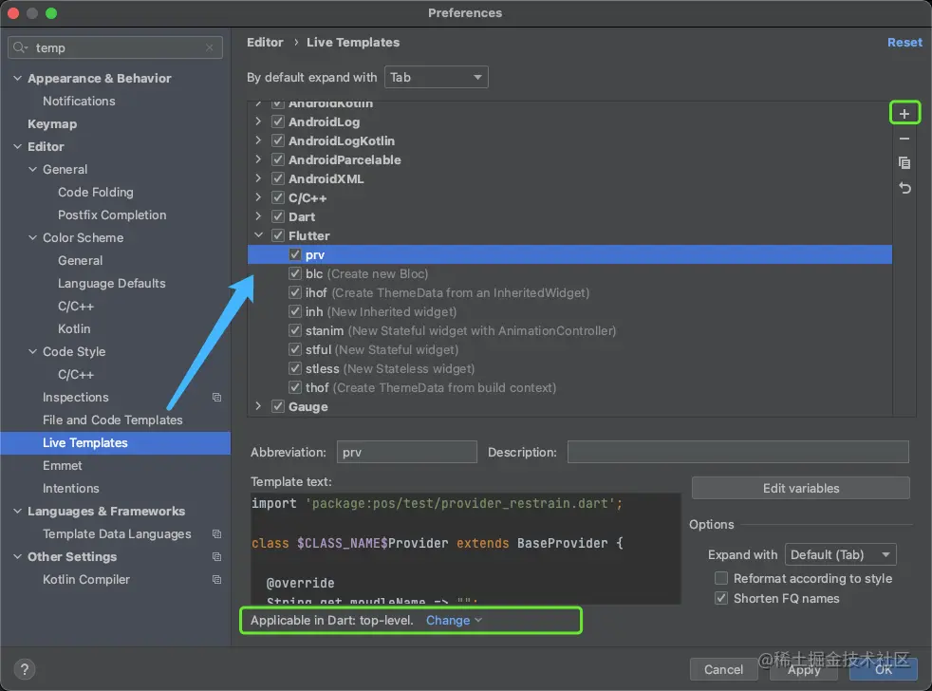Toggle the Flutter group checkbox
932x691 pixels.
pos(277,235)
